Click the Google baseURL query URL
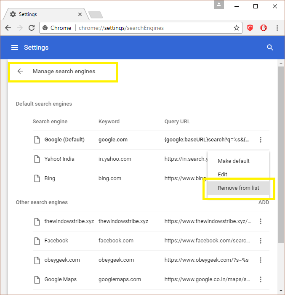 coord(207,140)
